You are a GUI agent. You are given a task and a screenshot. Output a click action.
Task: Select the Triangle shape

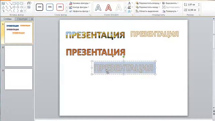click(x=3, y=7)
